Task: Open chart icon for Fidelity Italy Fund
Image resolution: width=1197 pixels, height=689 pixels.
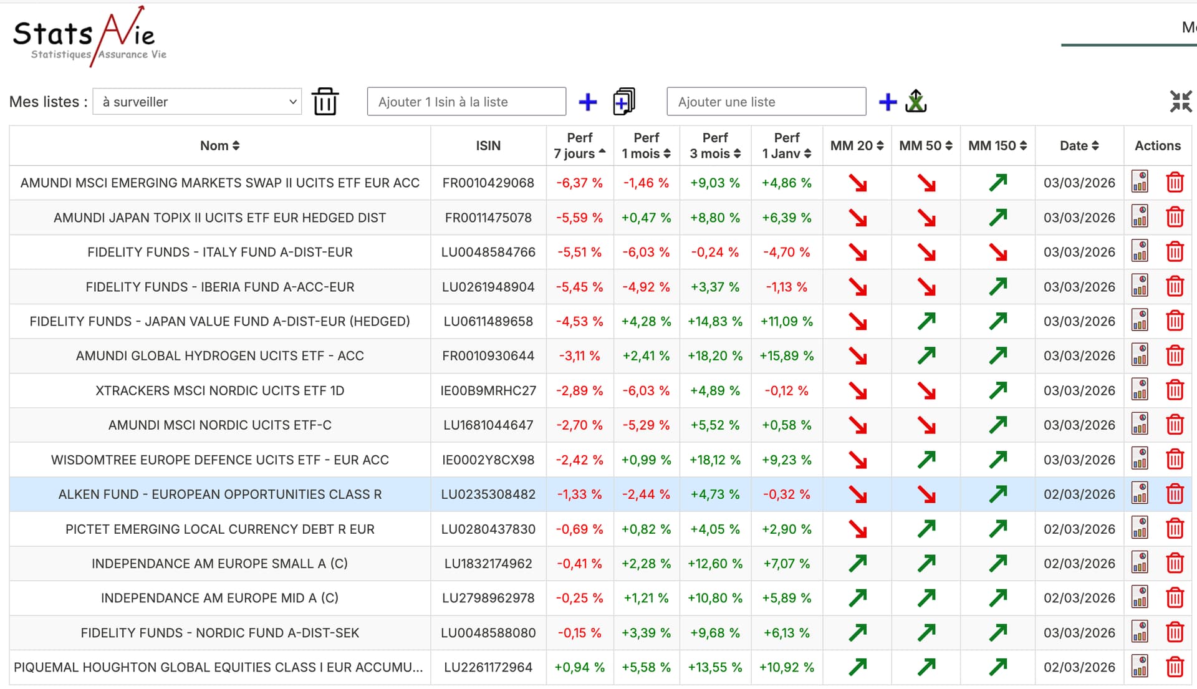Action: [x=1140, y=252]
